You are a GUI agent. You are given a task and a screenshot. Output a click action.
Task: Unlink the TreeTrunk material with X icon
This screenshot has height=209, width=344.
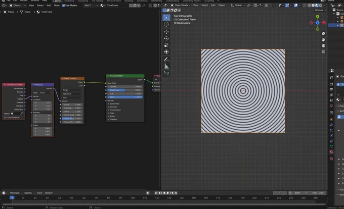pos(139,6)
